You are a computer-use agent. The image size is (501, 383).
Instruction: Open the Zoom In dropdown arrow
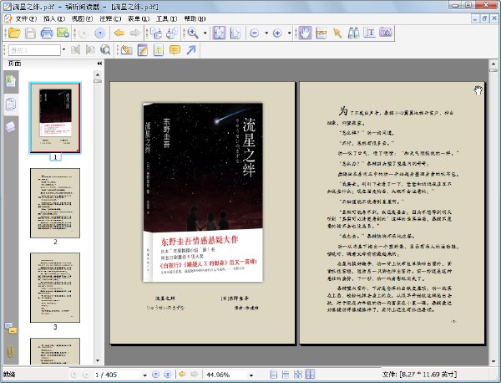[289, 33]
